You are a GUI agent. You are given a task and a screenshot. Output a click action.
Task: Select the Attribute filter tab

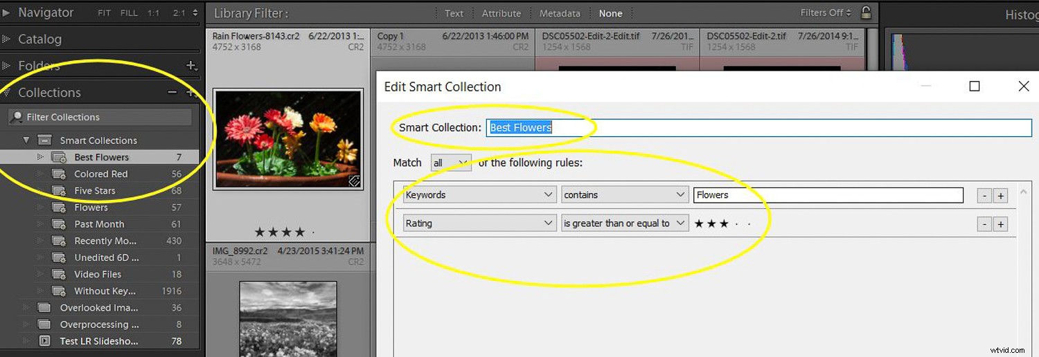point(501,13)
